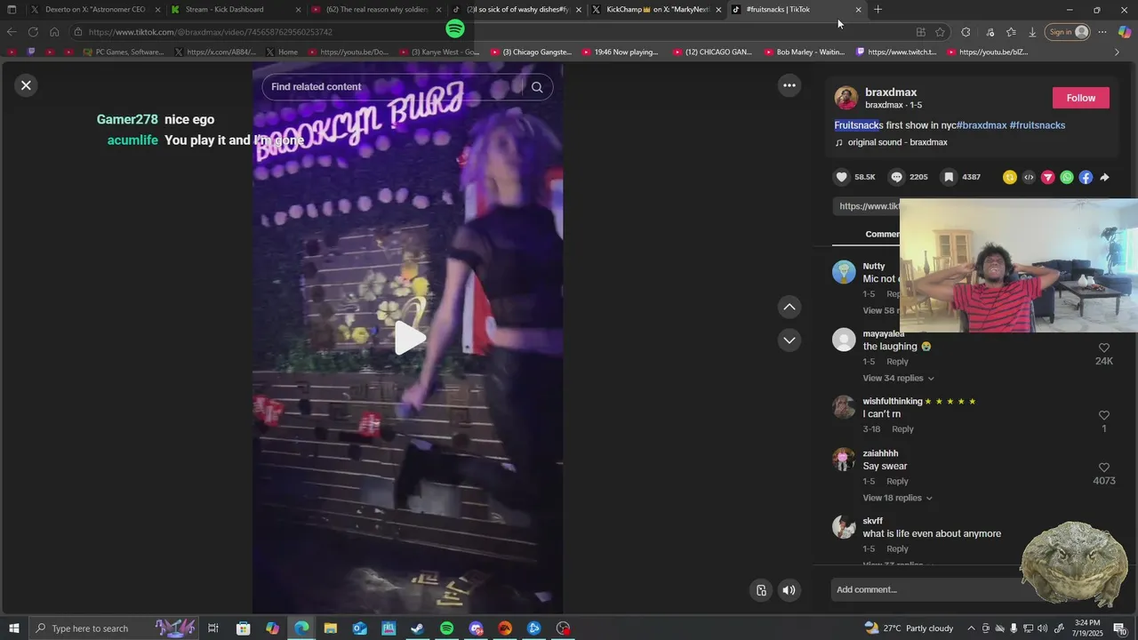Image resolution: width=1138 pixels, height=640 pixels.
Task: Open Spotify from taskbar
Action: pos(446,628)
